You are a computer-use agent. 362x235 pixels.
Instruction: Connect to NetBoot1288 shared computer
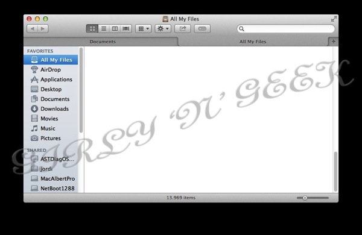click(51, 189)
